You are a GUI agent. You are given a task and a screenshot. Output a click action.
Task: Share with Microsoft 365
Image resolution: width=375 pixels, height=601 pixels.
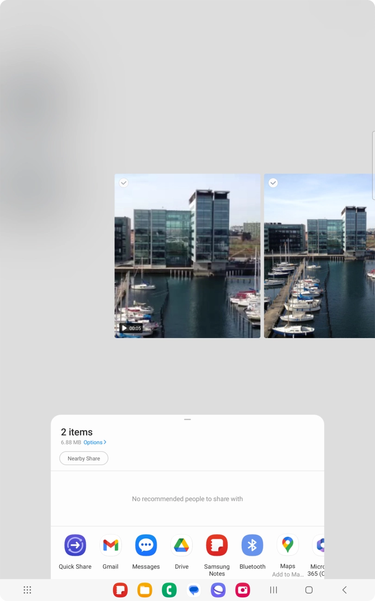319,545
